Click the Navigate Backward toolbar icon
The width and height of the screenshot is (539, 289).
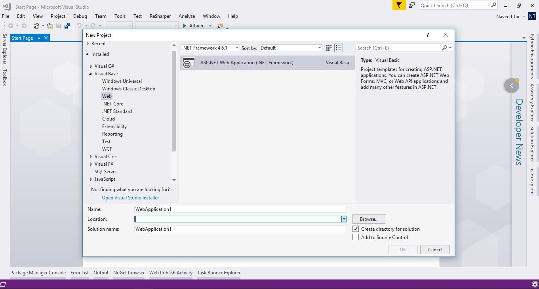tap(11, 26)
